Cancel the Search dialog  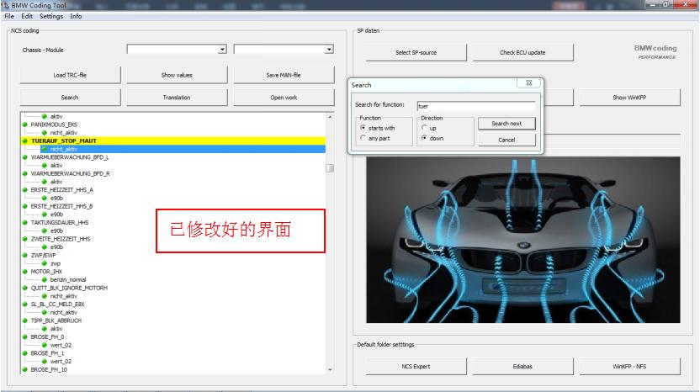click(x=506, y=140)
